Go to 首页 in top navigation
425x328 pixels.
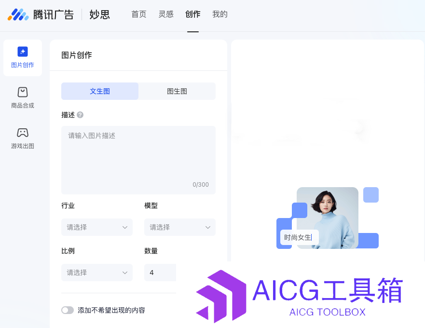tap(139, 14)
